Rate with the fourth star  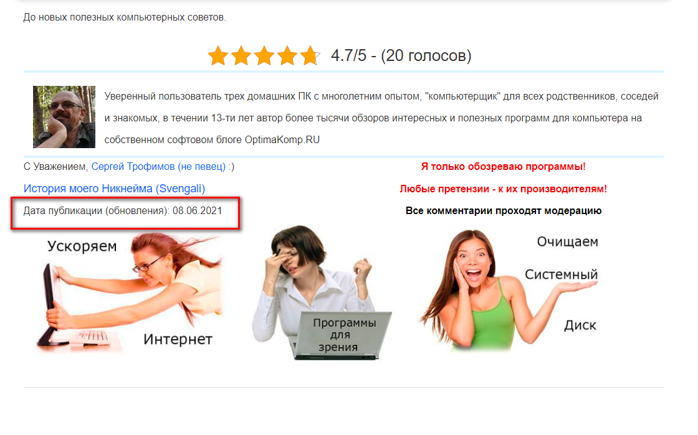tap(287, 56)
